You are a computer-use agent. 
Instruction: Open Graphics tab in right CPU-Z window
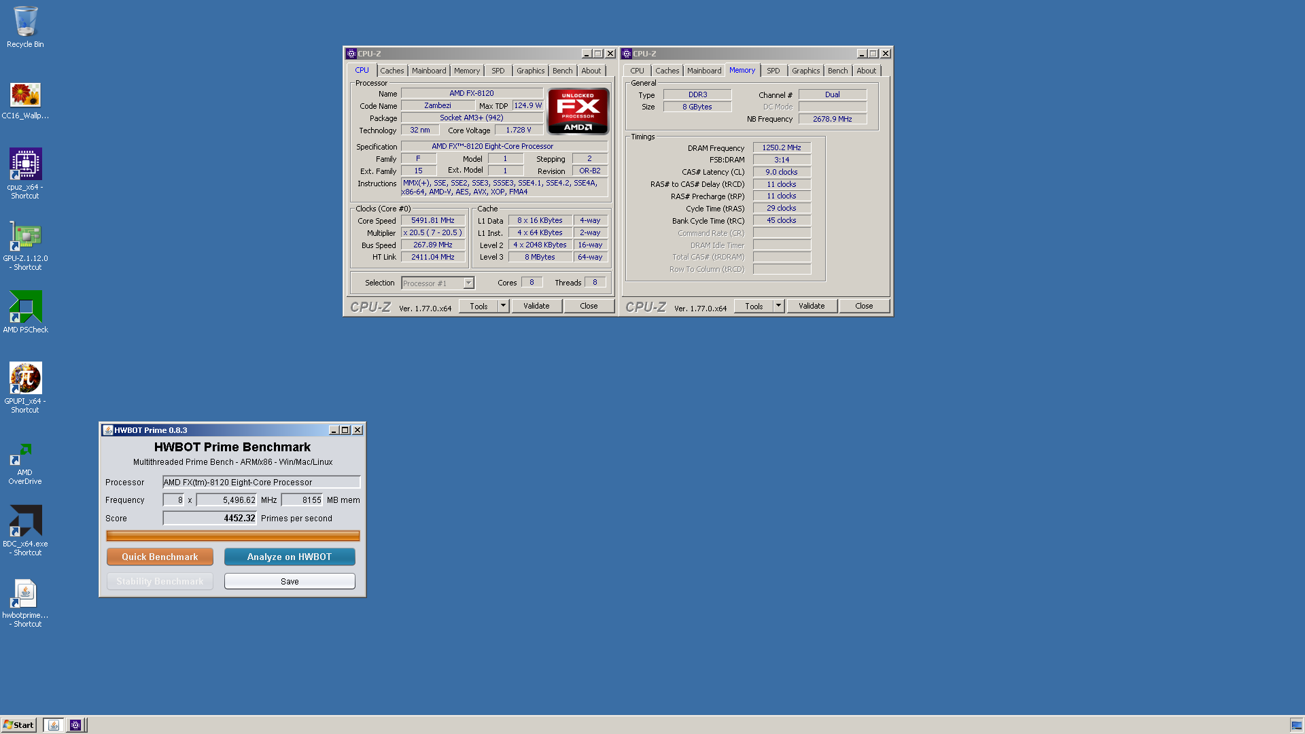(806, 71)
